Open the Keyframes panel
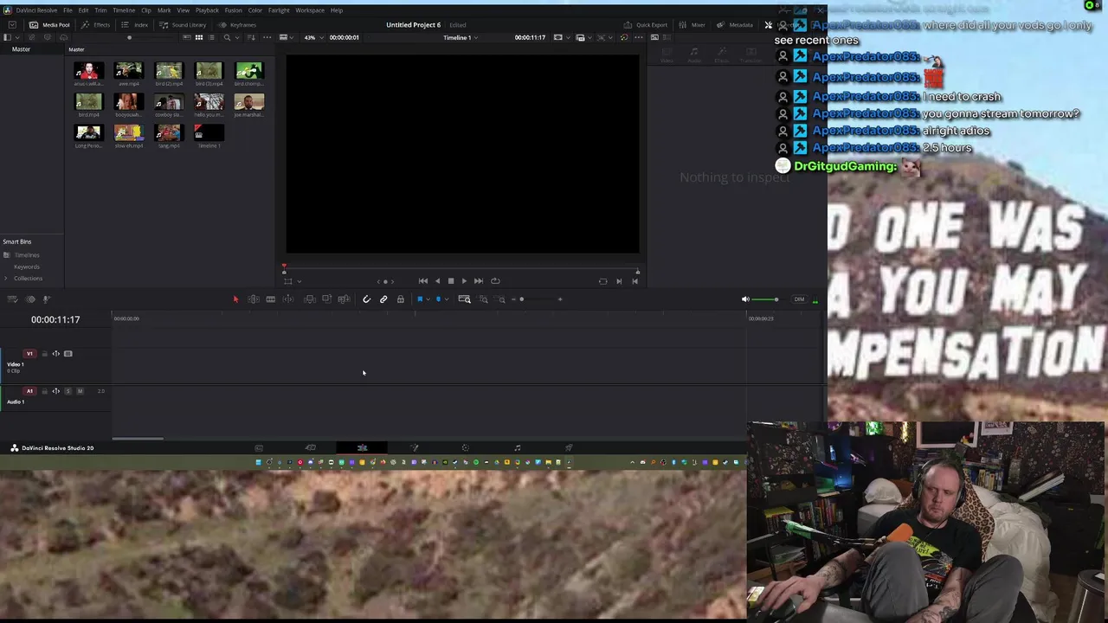The height and width of the screenshot is (623, 1108). [x=237, y=25]
